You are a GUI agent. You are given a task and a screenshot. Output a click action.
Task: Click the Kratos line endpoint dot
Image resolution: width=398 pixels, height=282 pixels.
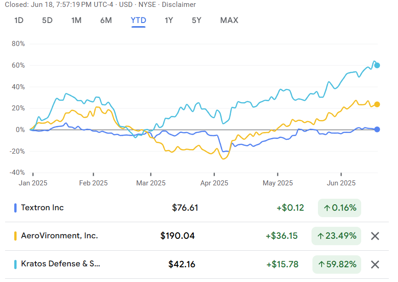coord(377,65)
